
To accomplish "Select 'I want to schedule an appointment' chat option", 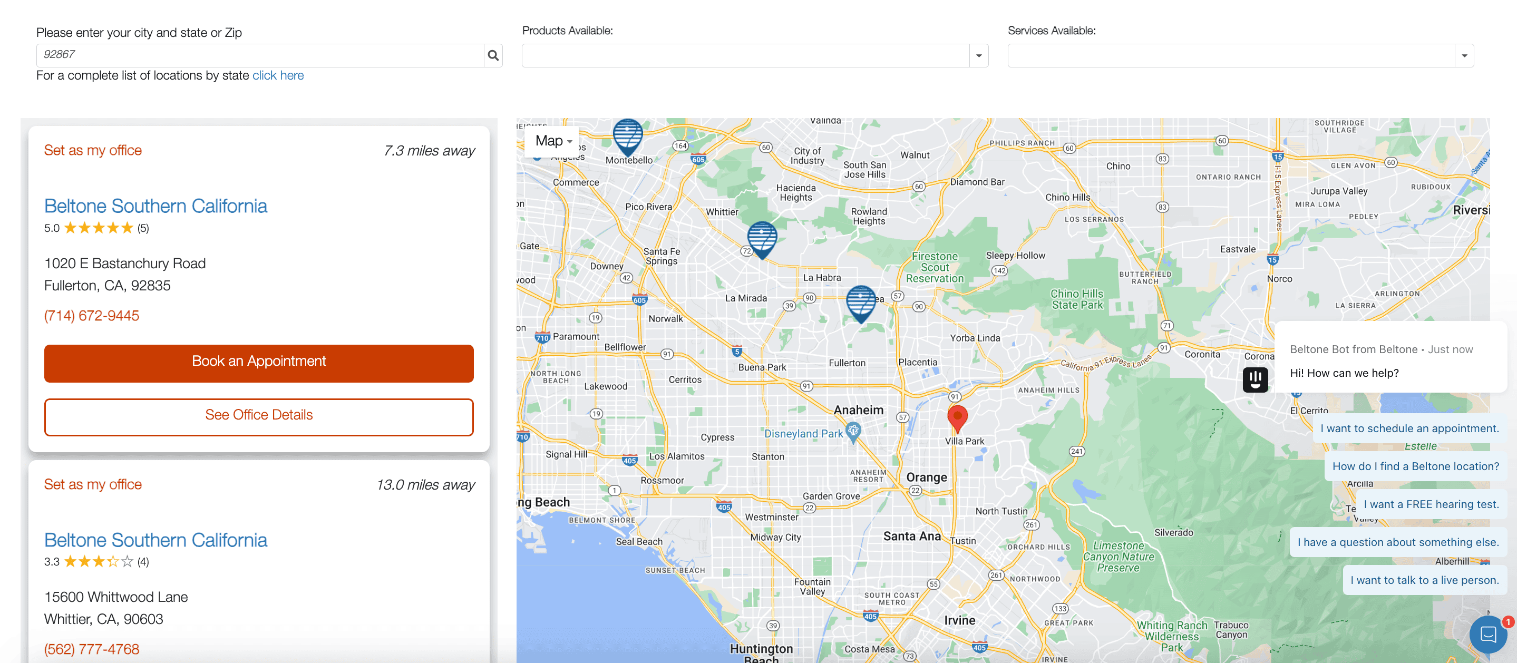I will click(x=1408, y=428).
